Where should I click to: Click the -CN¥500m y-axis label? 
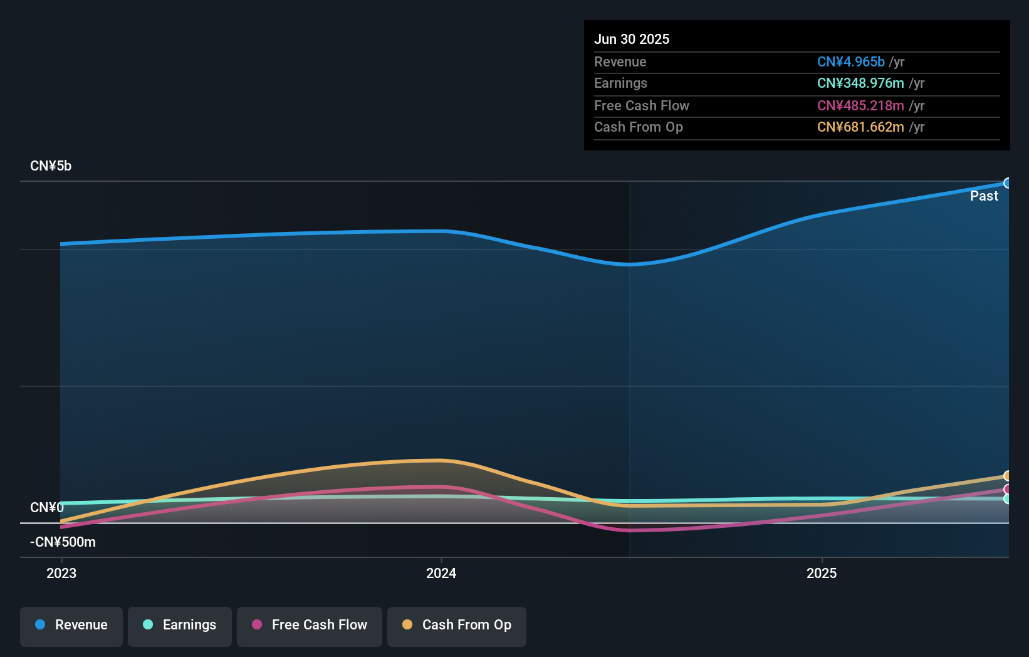(63, 542)
